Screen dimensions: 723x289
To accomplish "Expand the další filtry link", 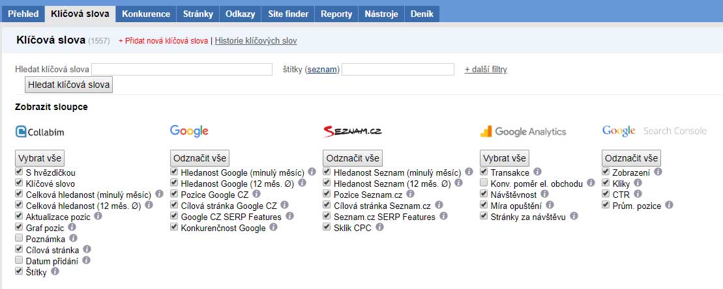I will click(486, 70).
